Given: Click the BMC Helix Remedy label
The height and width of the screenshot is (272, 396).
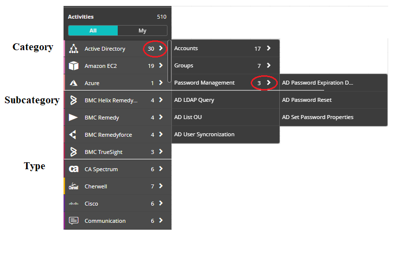Looking at the screenshot, I should tap(111, 100).
